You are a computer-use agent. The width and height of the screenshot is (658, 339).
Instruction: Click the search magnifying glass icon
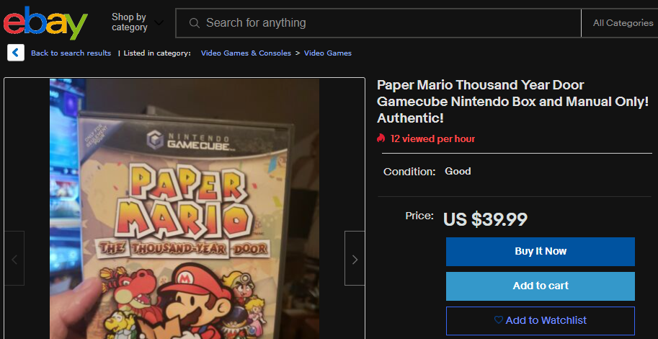tap(194, 23)
